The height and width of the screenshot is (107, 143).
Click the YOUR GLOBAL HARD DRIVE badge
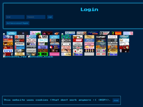point(66,47)
